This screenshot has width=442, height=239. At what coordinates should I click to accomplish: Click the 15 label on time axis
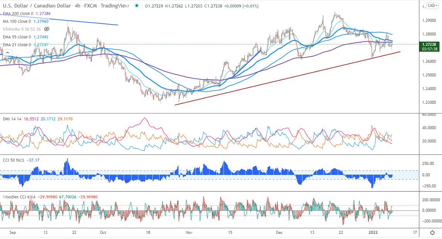click(x=230, y=233)
